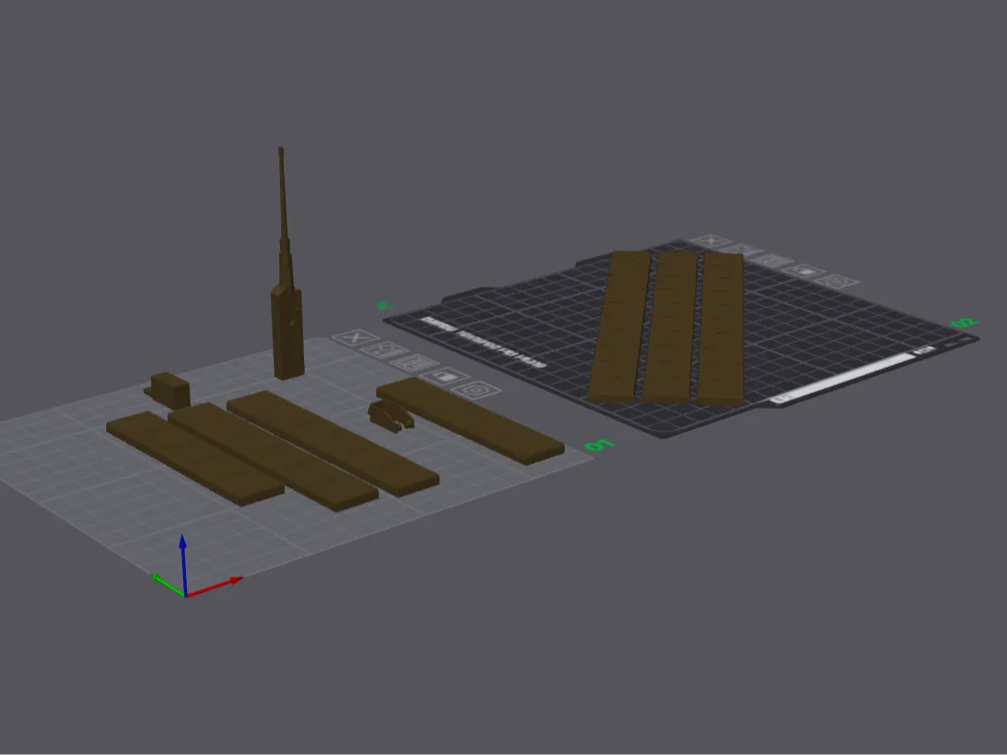Click the auto-orient icon on plate 01
The width and height of the screenshot is (1007, 755).
click(384, 351)
